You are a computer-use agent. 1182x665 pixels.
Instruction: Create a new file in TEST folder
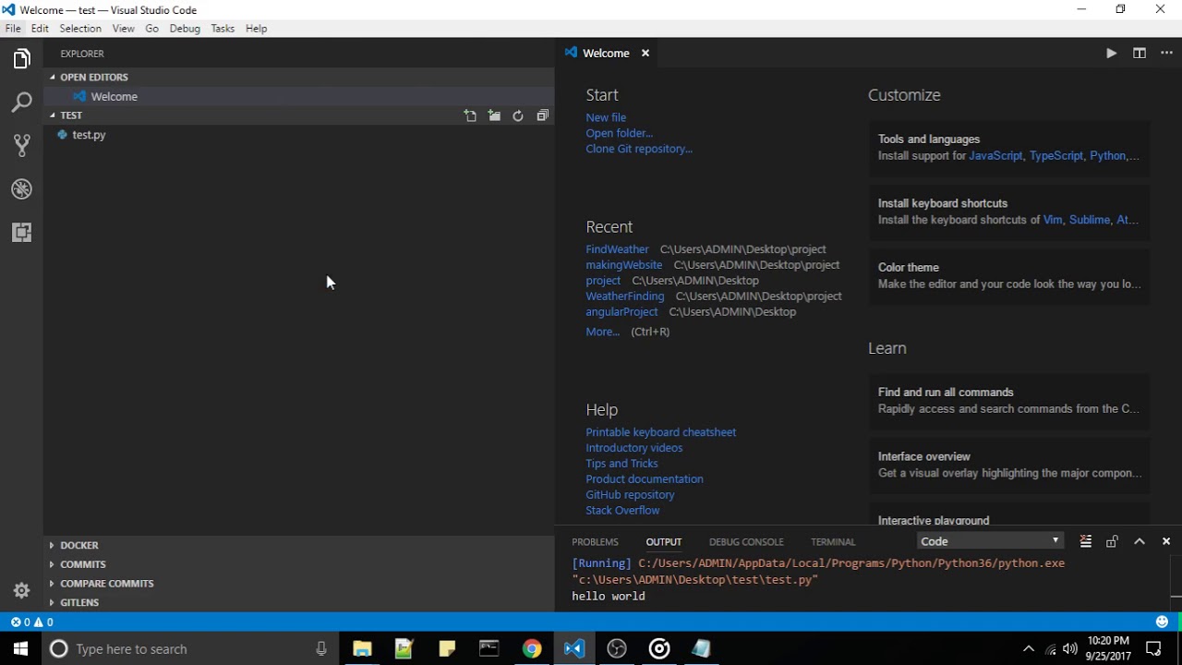pyautogui.click(x=471, y=115)
